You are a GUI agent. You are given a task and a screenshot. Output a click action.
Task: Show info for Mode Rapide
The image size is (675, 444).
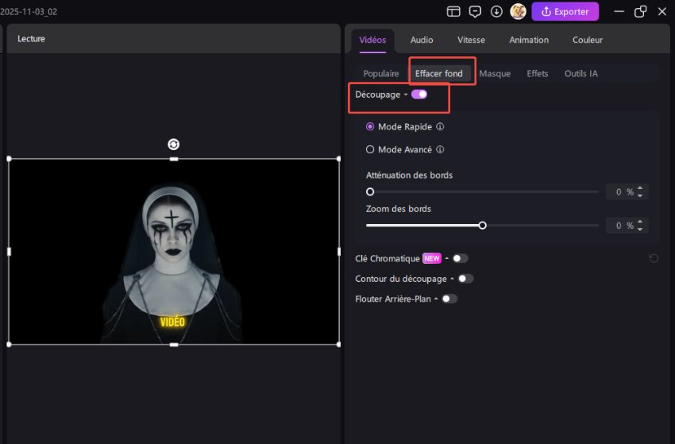point(440,127)
